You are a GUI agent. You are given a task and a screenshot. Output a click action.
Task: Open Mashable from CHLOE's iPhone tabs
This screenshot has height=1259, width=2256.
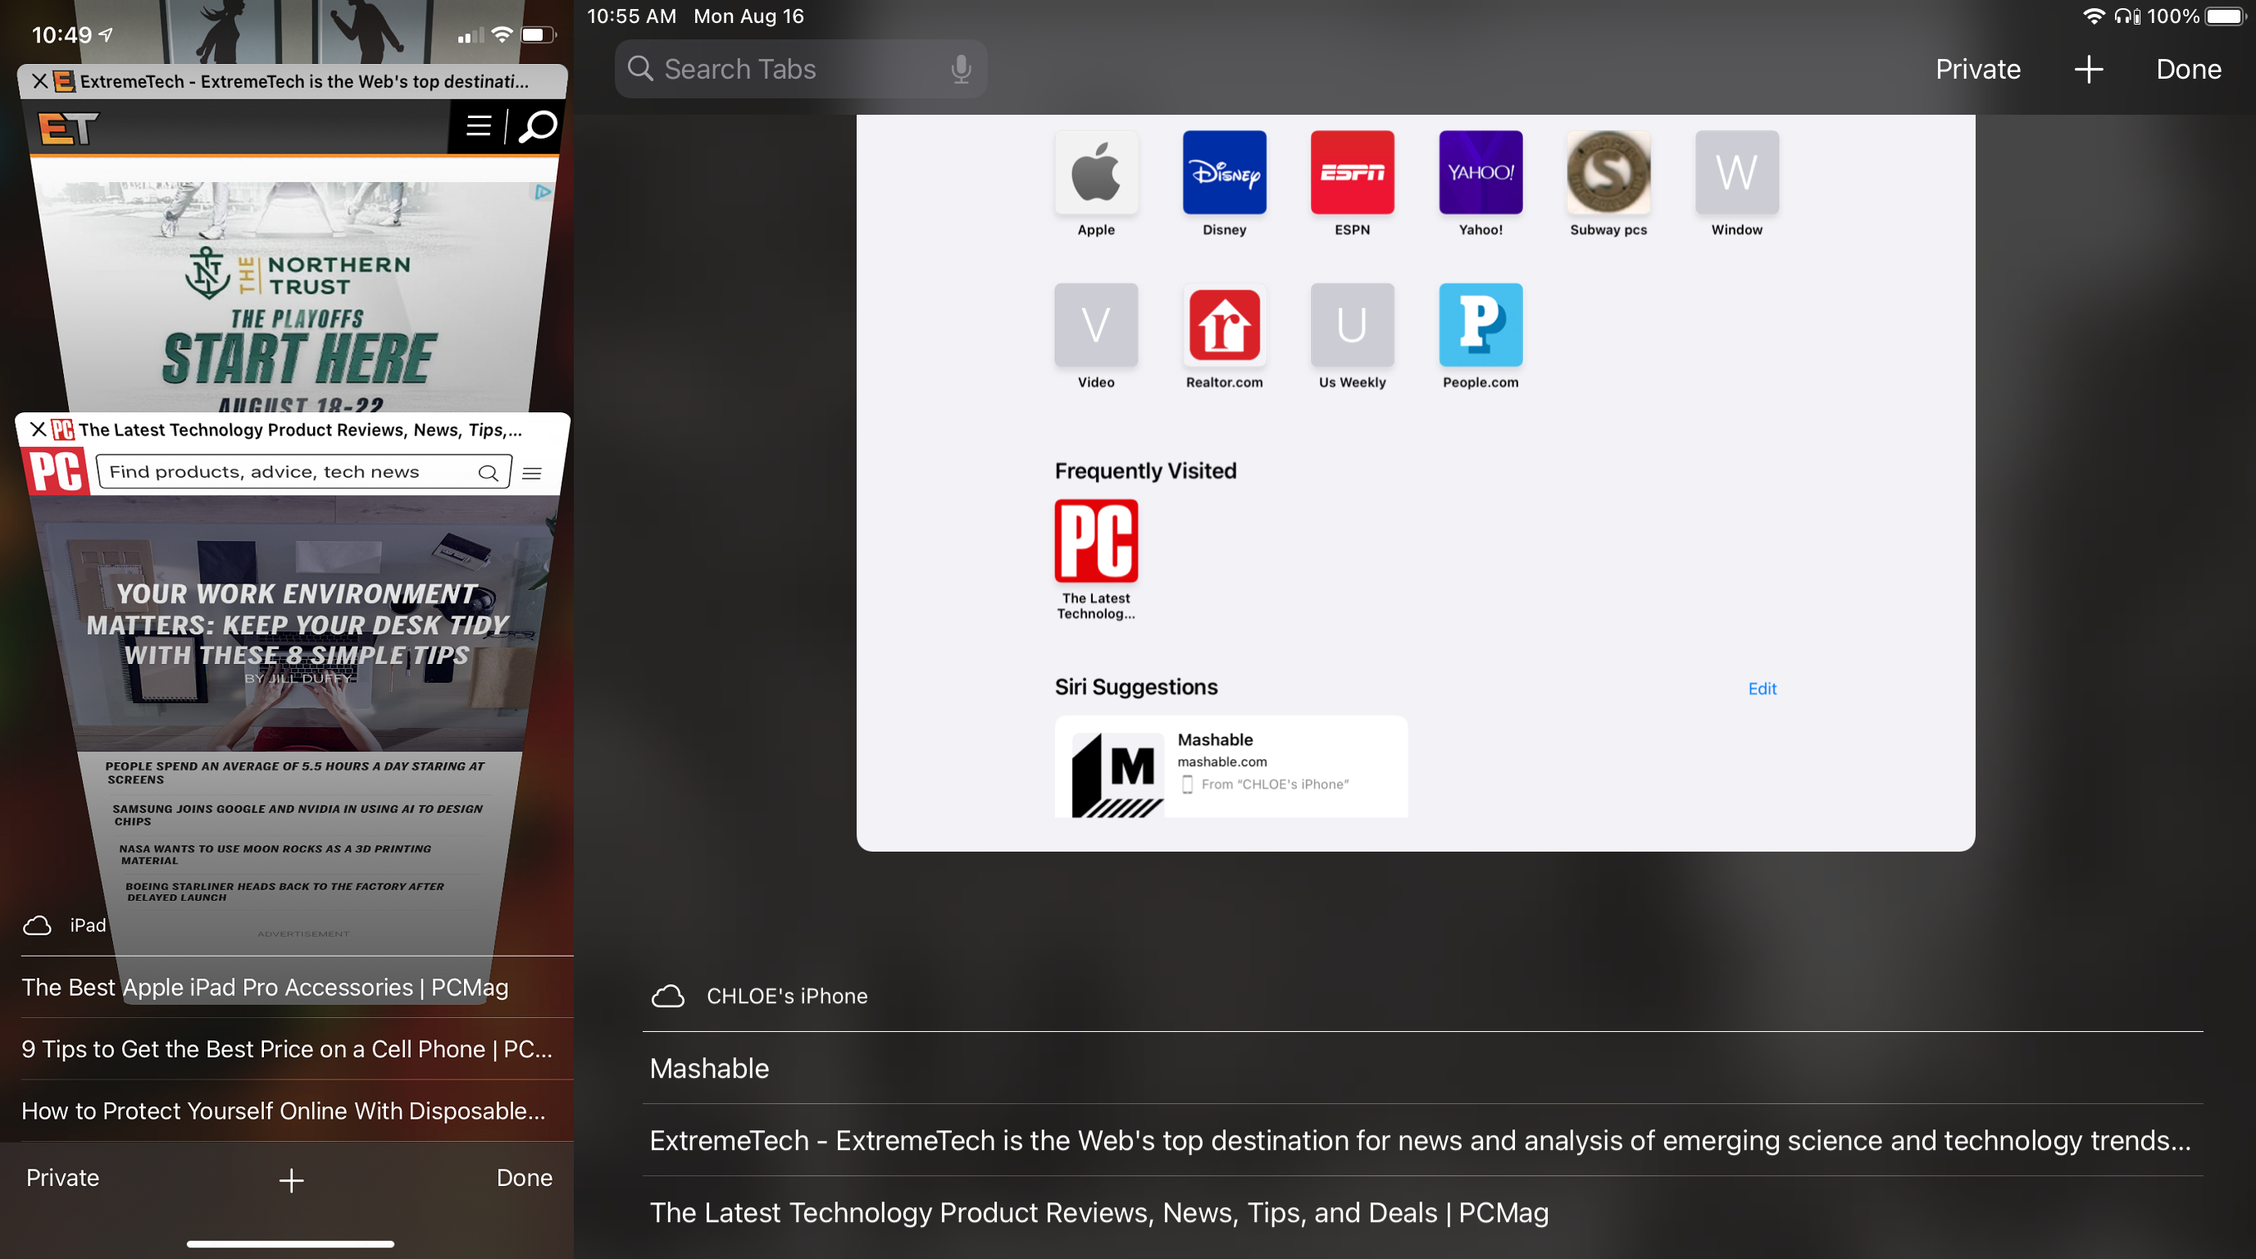pos(1422,1067)
